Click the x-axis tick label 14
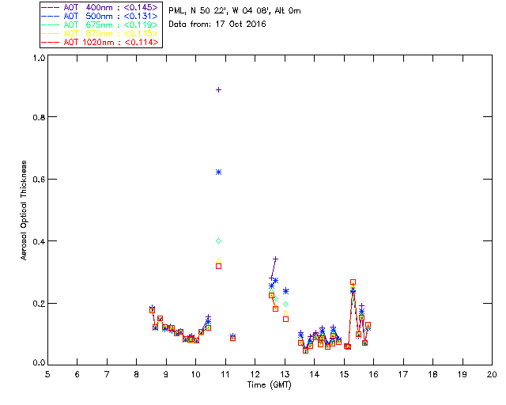The image size is (506, 405). tap(315, 374)
